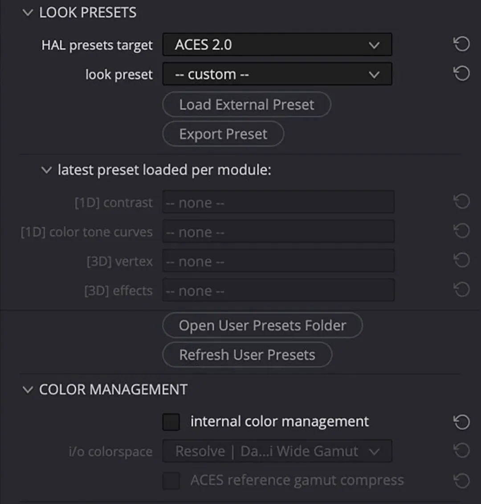Collapse the COLOR MANAGEMENT section
481x504 pixels.
28,390
